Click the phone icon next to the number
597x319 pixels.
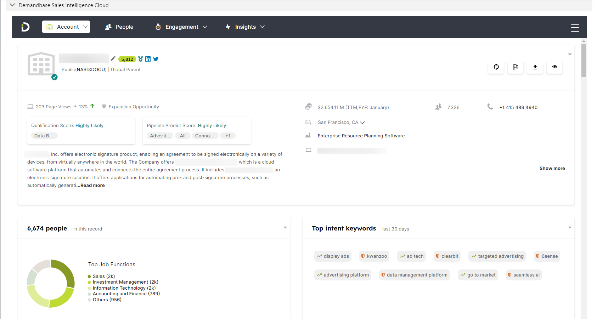click(x=490, y=107)
